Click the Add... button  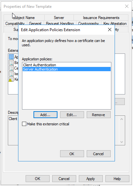pyautogui.click(x=45, y=114)
